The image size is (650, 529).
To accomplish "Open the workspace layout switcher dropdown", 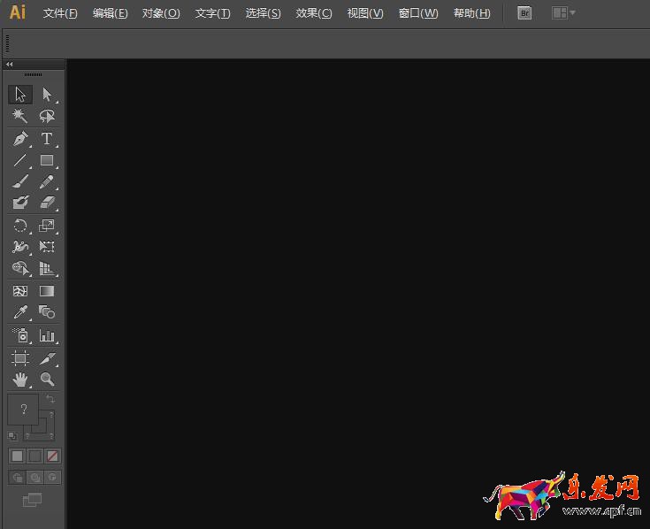I will click(x=563, y=13).
